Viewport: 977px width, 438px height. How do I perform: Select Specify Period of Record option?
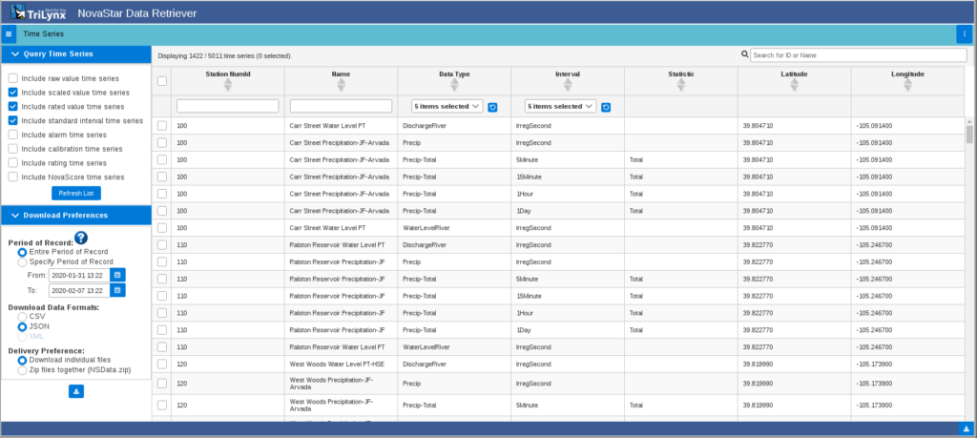click(22, 262)
